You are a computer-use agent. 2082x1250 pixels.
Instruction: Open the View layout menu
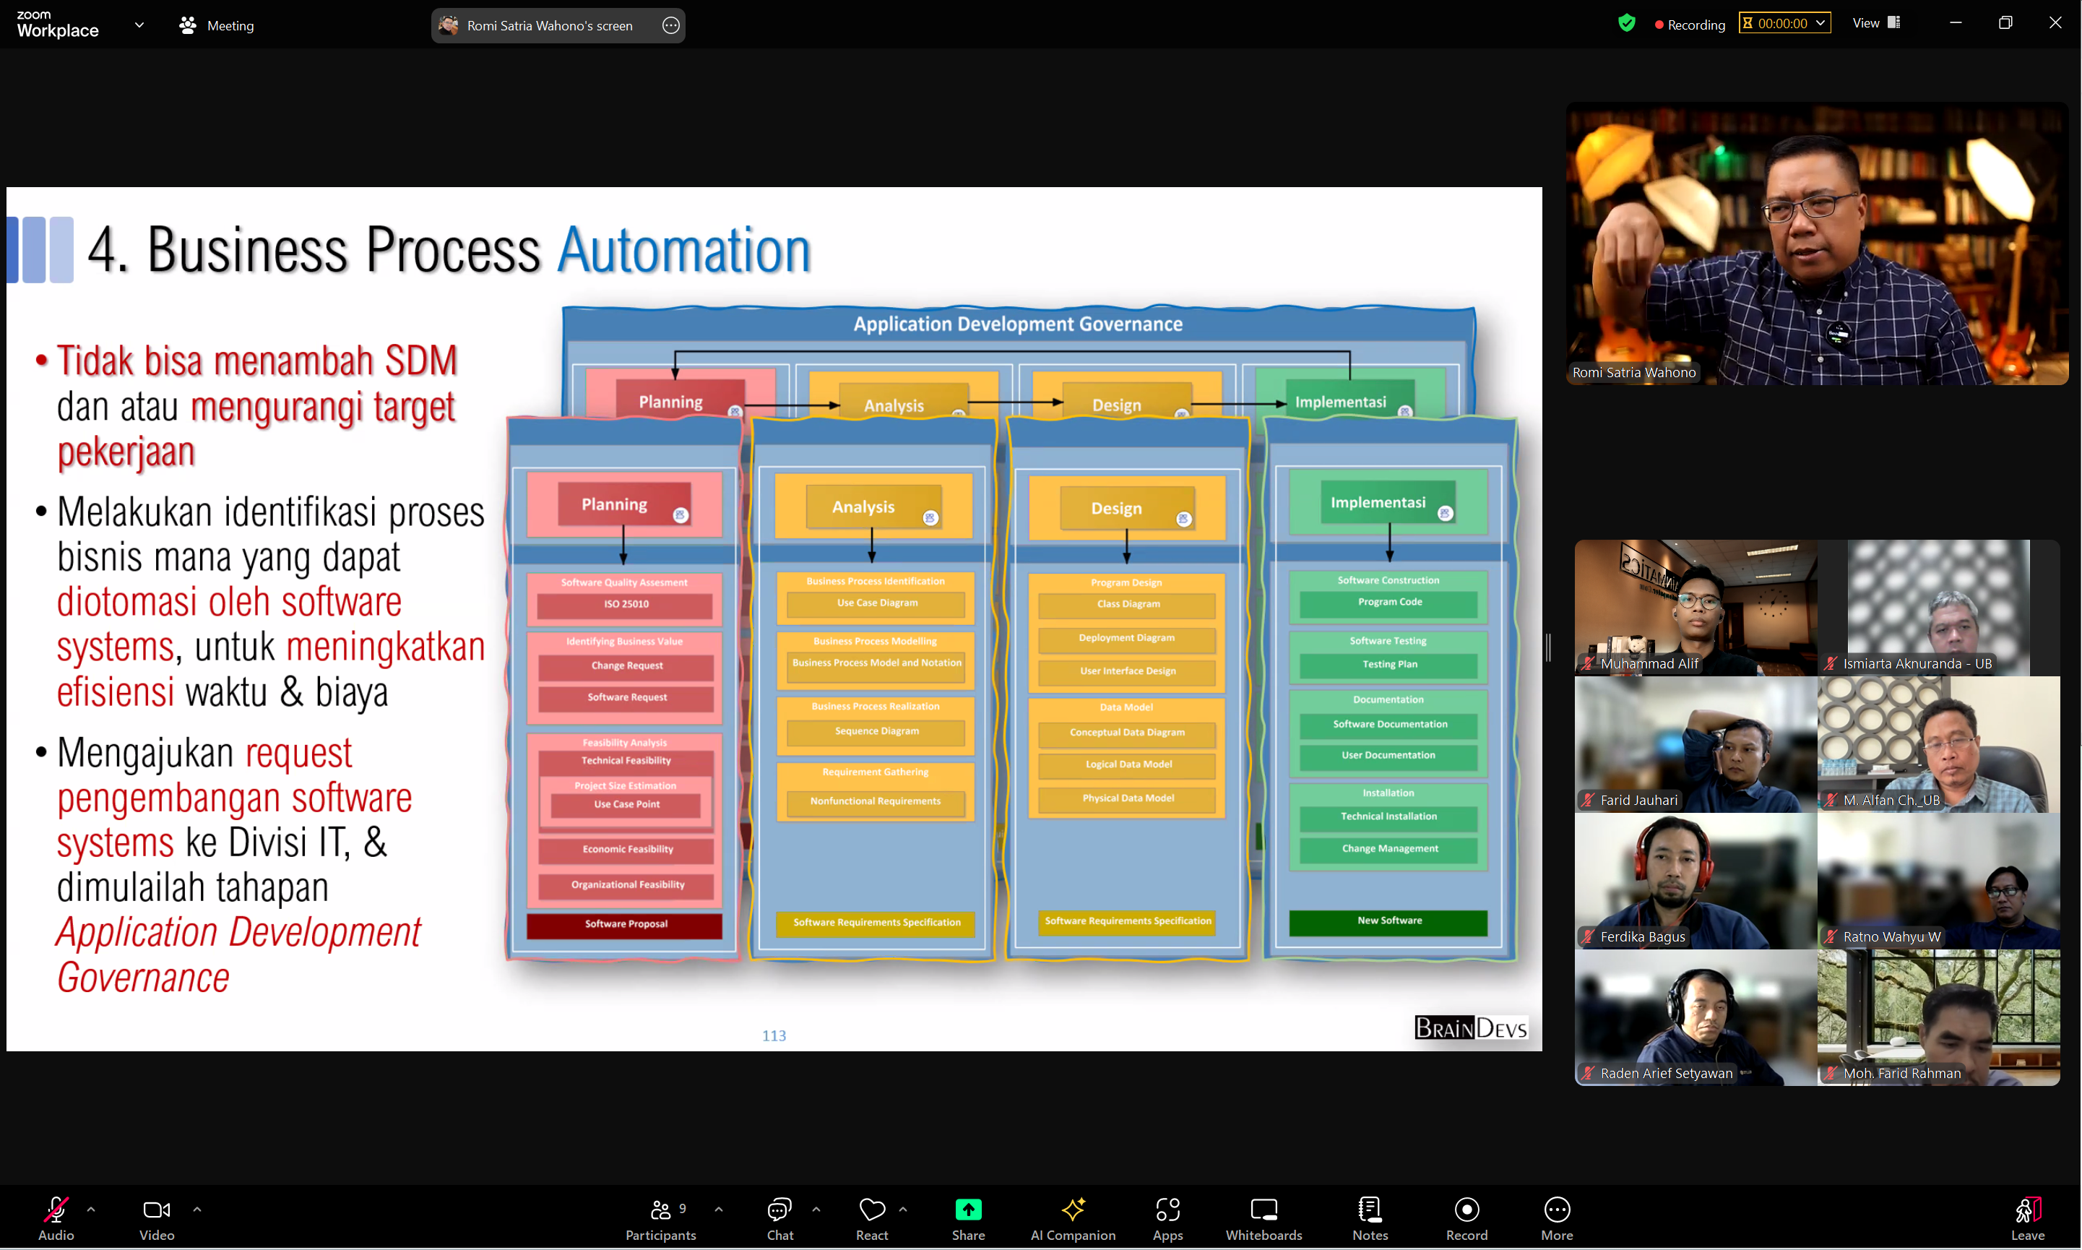coord(1877,24)
